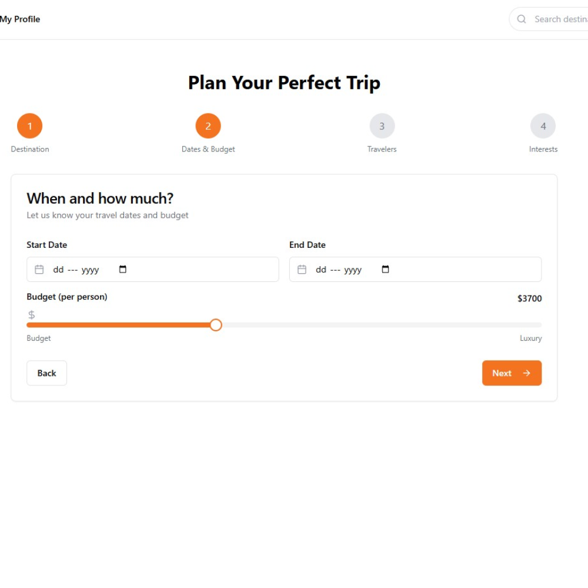
Task: Select step 2 Dates & Budget circle
Action: point(208,126)
